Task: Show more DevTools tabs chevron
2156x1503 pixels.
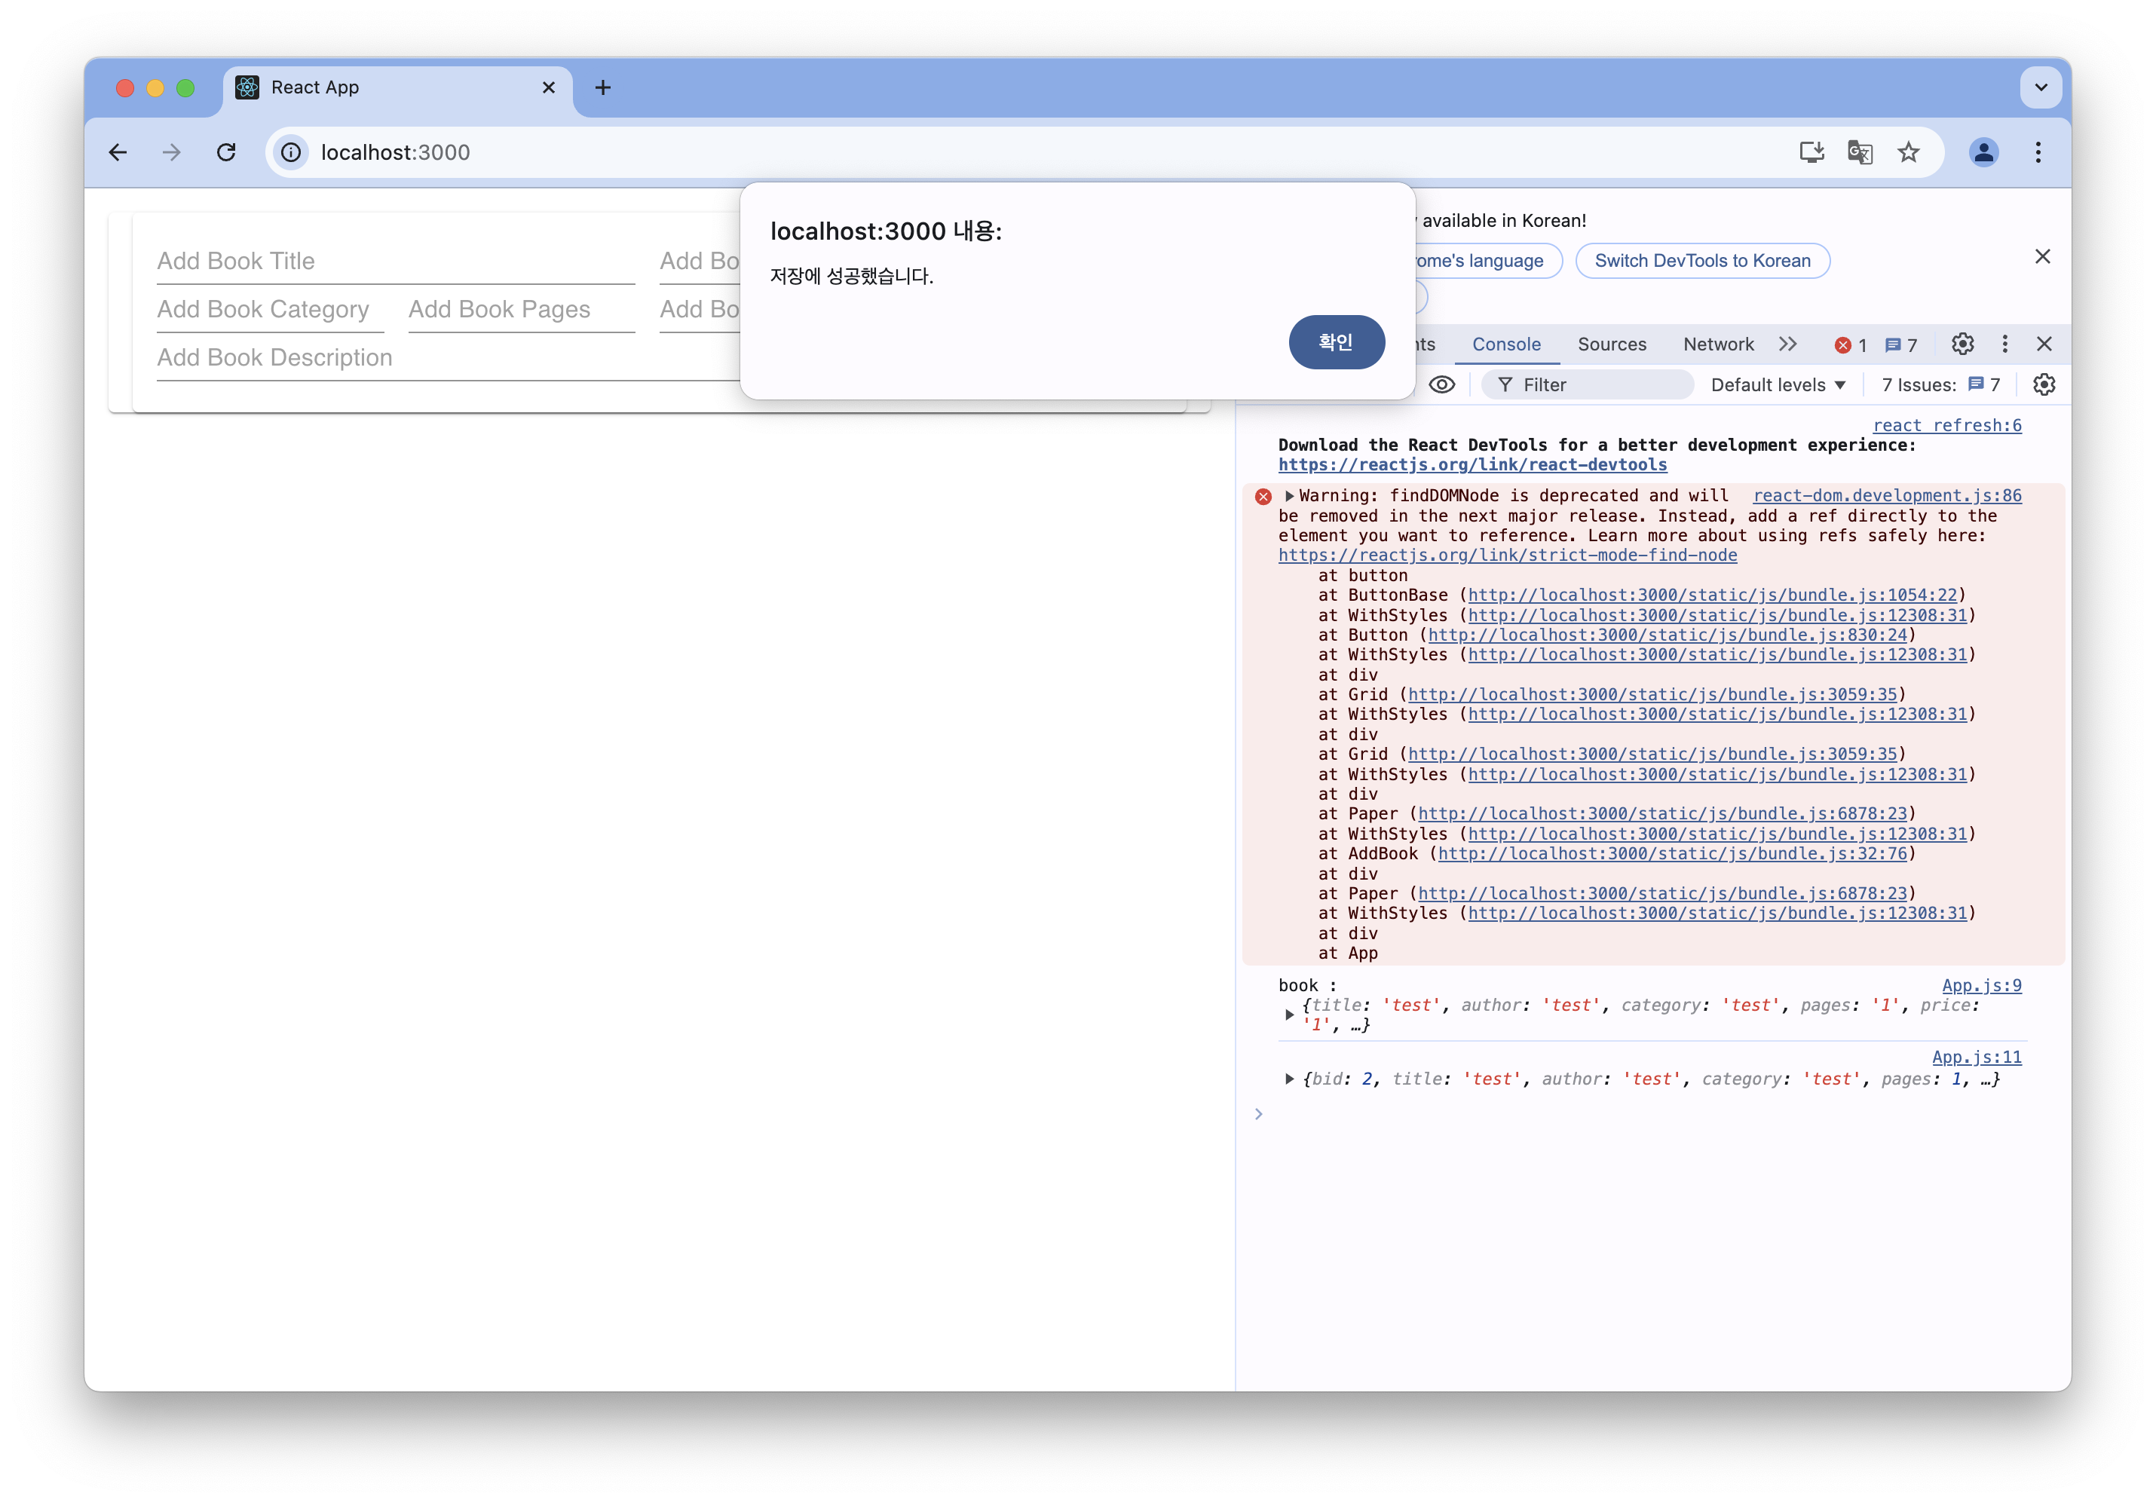Action: [1787, 344]
